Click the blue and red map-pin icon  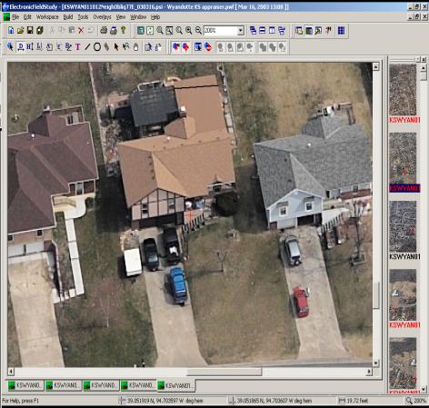[175, 47]
